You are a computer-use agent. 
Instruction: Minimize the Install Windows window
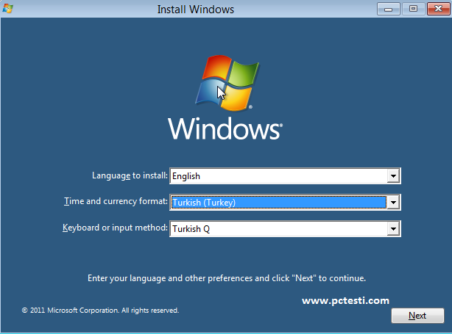click(x=388, y=9)
